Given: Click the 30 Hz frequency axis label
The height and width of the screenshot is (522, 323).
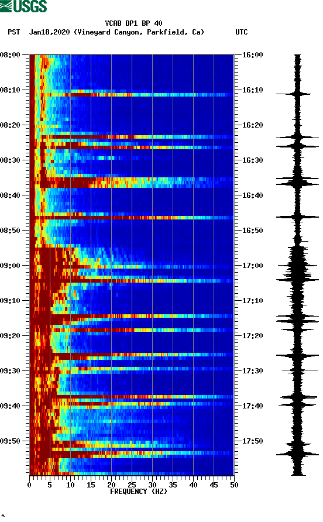Looking at the screenshot, I should [x=152, y=485].
